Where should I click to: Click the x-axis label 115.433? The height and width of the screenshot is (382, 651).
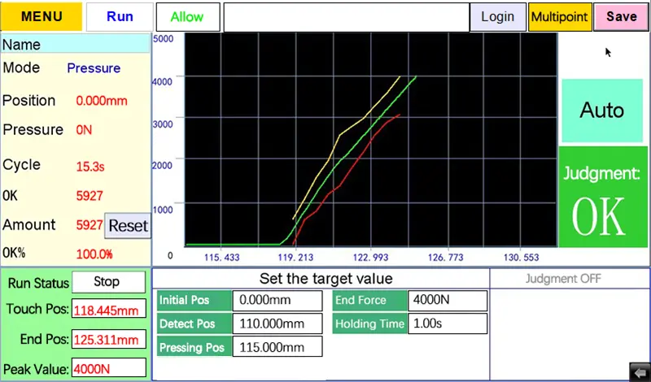[x=221, y=258]
